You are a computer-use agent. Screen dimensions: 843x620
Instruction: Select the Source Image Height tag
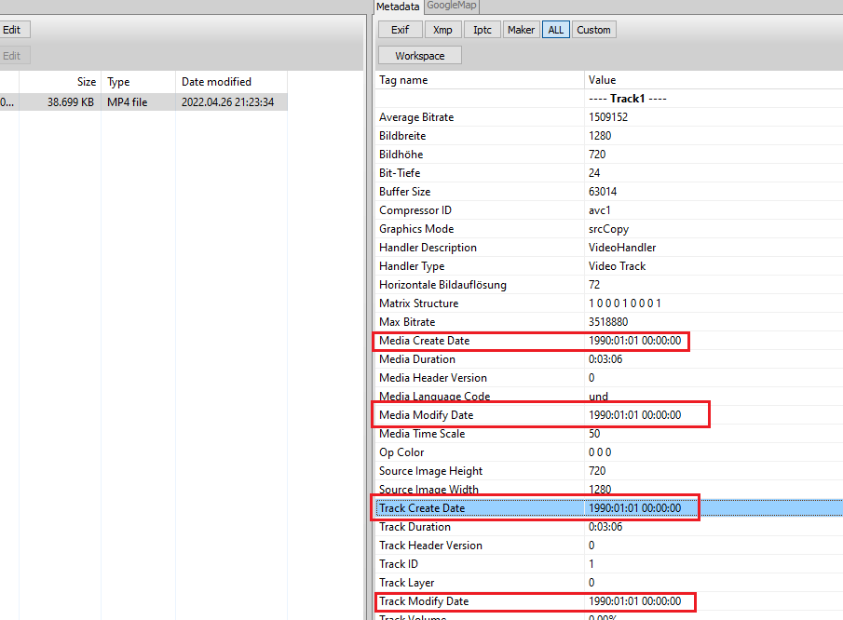tap(609, 471)
